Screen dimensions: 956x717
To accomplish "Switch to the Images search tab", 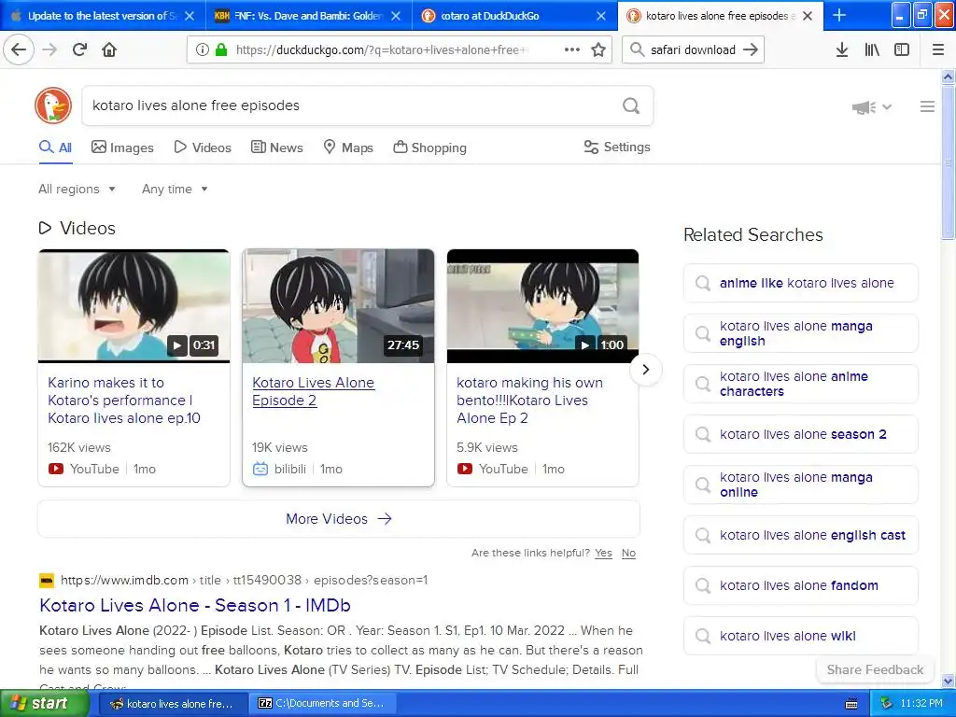I will [122, 148].
